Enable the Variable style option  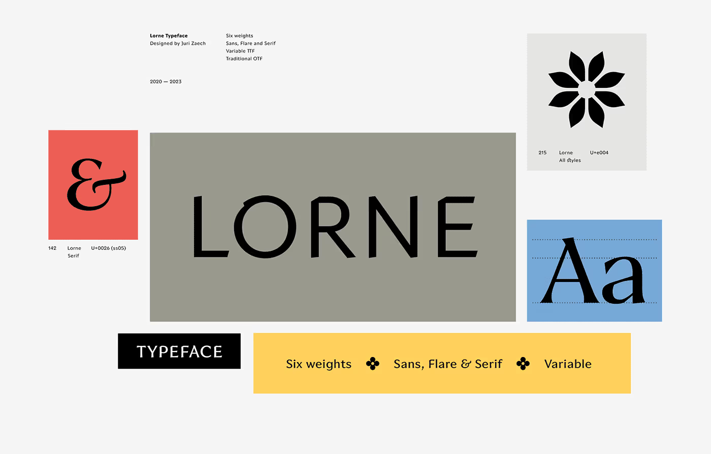(x=568, y=364)
